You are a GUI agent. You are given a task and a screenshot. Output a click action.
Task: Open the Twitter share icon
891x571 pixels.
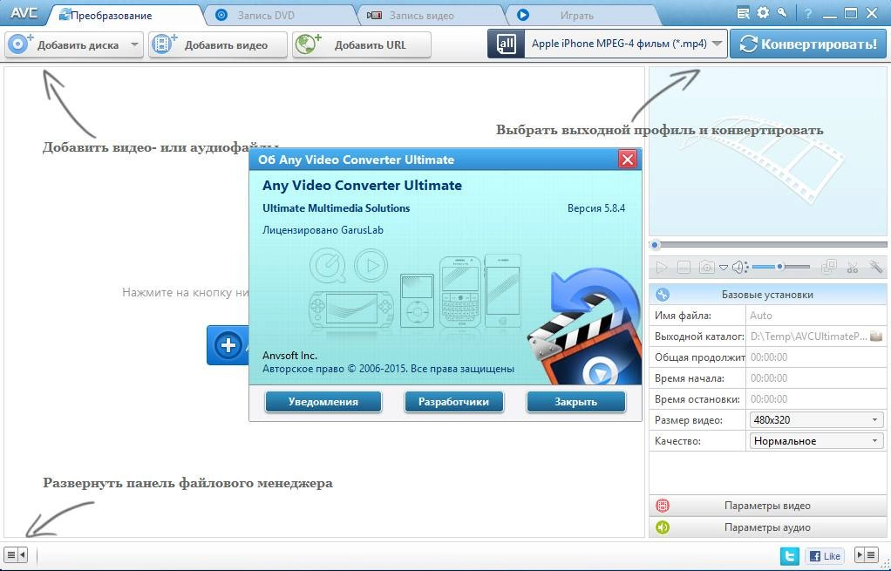coord(790,555)
